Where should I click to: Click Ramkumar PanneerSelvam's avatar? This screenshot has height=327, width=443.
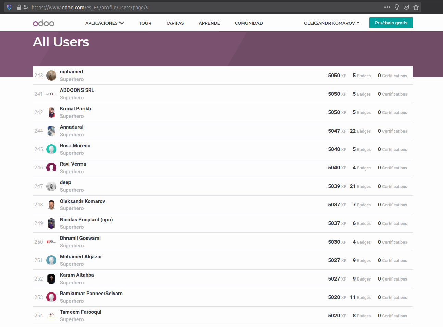click(x=51, y=297)
